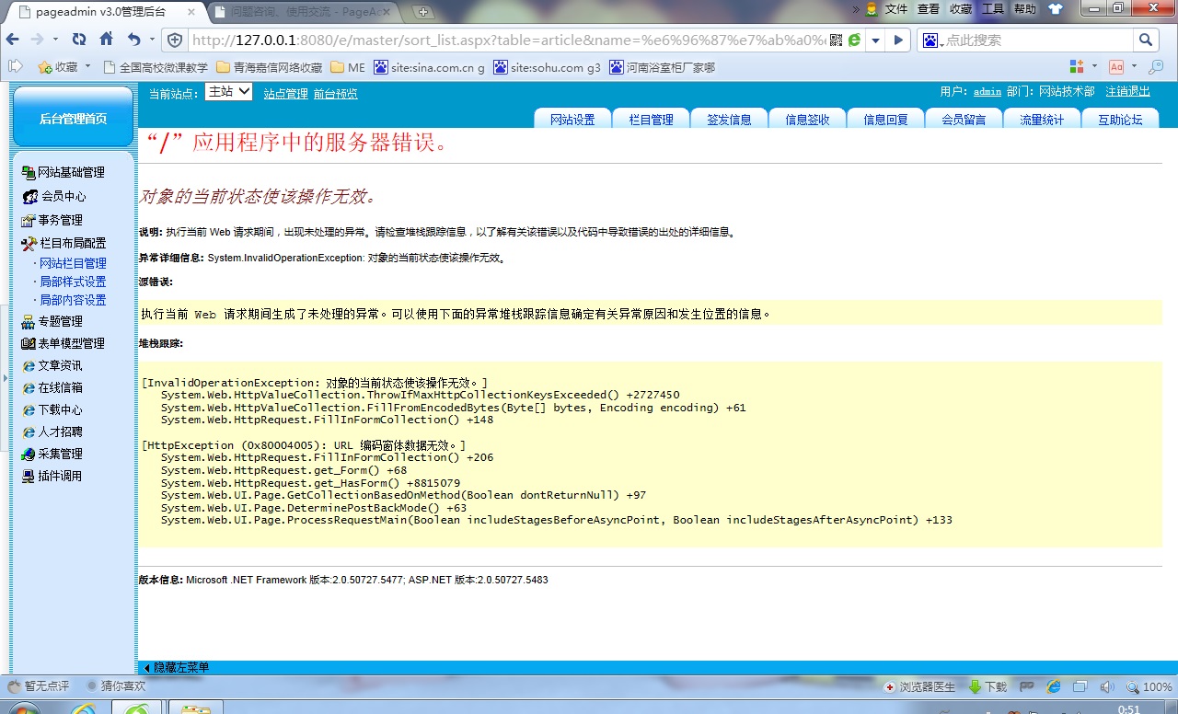Click the 采集管理 sidebar icon
This screenshot has width=1178, height=714.
[x=29, y=454]
